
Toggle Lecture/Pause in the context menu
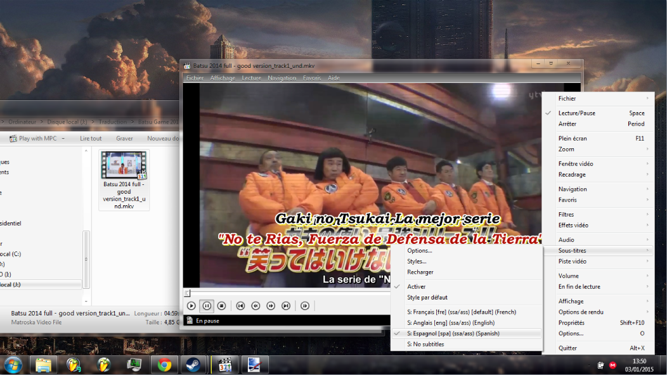pos(599,113)
